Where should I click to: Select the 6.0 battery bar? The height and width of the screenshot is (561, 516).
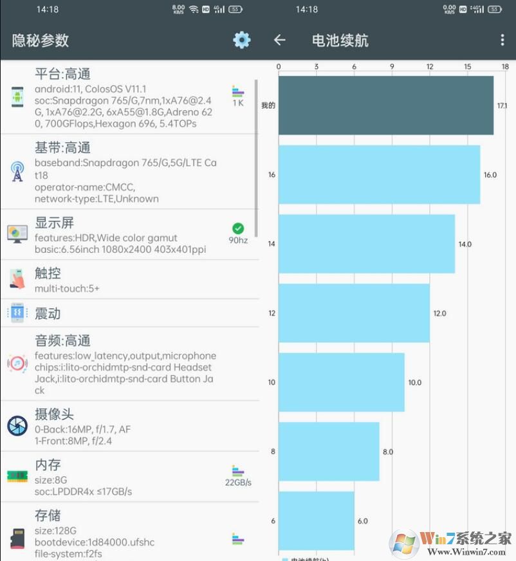point(317,520)
